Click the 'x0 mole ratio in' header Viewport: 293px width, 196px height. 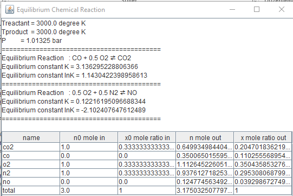(147, 138)
